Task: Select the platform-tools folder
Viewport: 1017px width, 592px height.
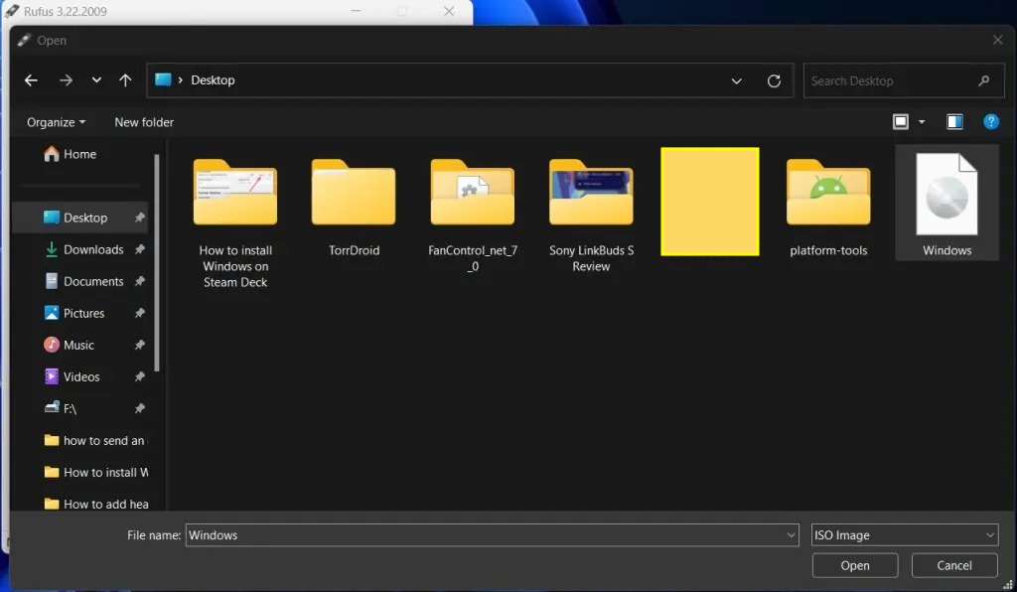Action: pyautogui.click(x=828, y=207)
